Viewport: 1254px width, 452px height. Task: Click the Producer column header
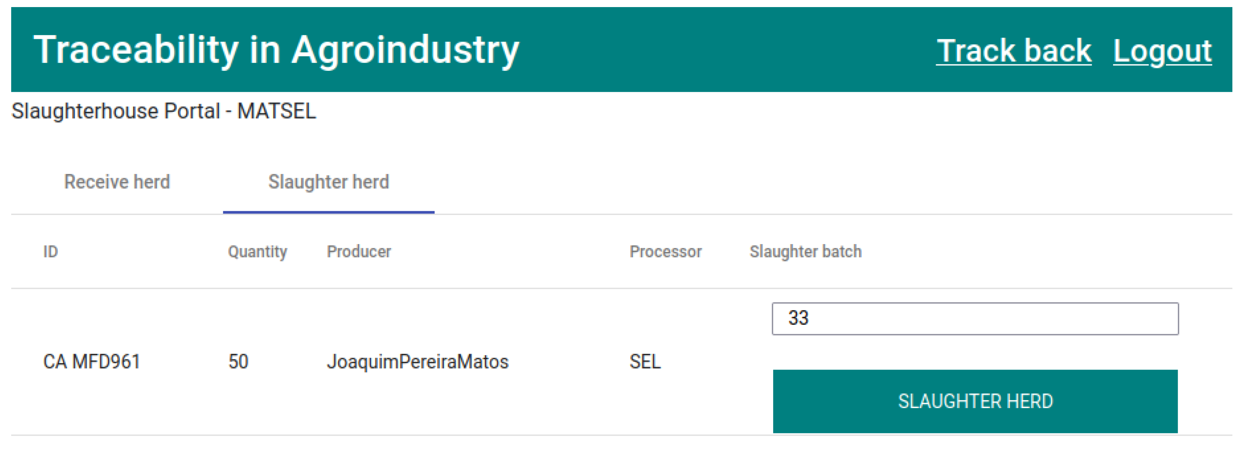coord(359,252)
